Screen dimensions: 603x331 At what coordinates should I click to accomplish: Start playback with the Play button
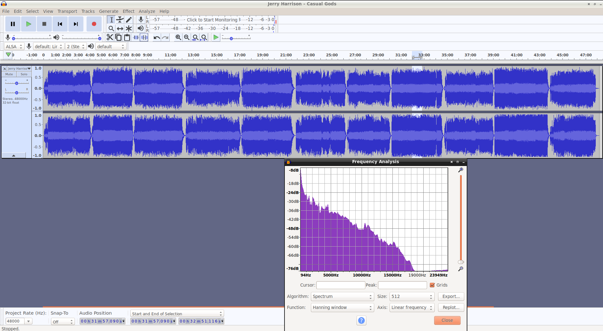(x=29, y=24)
